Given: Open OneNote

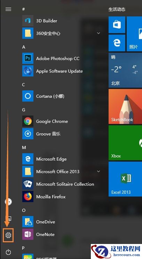Looking at the screenshot, I should [x=61, y=234].
